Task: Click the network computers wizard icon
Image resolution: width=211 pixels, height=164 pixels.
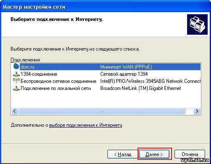Action: pyautogui.click(x=197, y=24)
